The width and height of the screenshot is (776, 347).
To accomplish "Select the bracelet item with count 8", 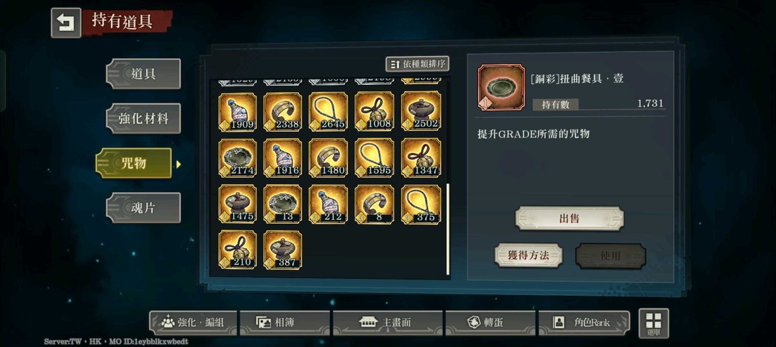I will tap(374, 204).
